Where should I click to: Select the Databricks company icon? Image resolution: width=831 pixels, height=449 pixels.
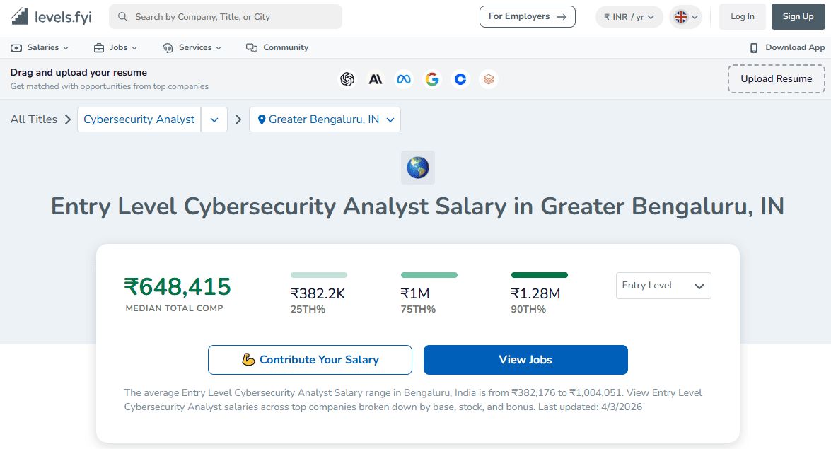[489, 79]
